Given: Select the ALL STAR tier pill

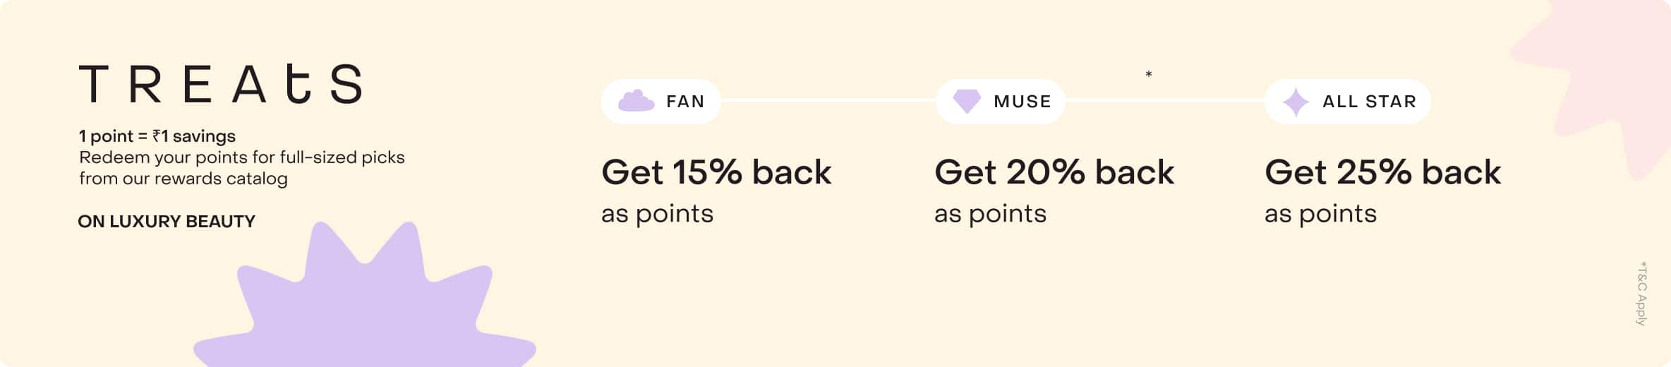Looking at the screenshot, I should point(1347,101).
